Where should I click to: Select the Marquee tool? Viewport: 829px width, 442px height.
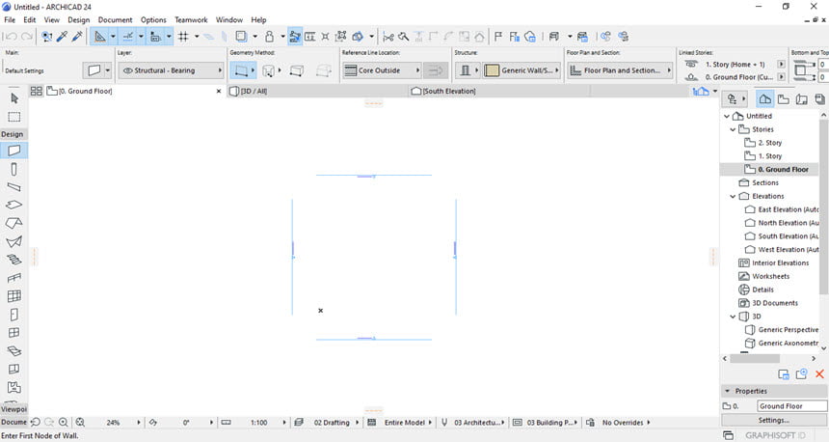click(14, 117)
